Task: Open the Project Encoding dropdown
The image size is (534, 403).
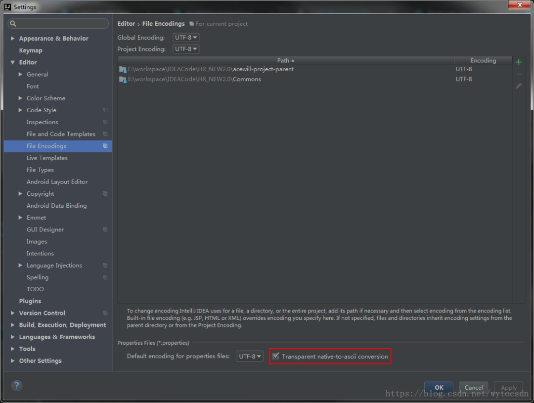Action: coord(186,49)
